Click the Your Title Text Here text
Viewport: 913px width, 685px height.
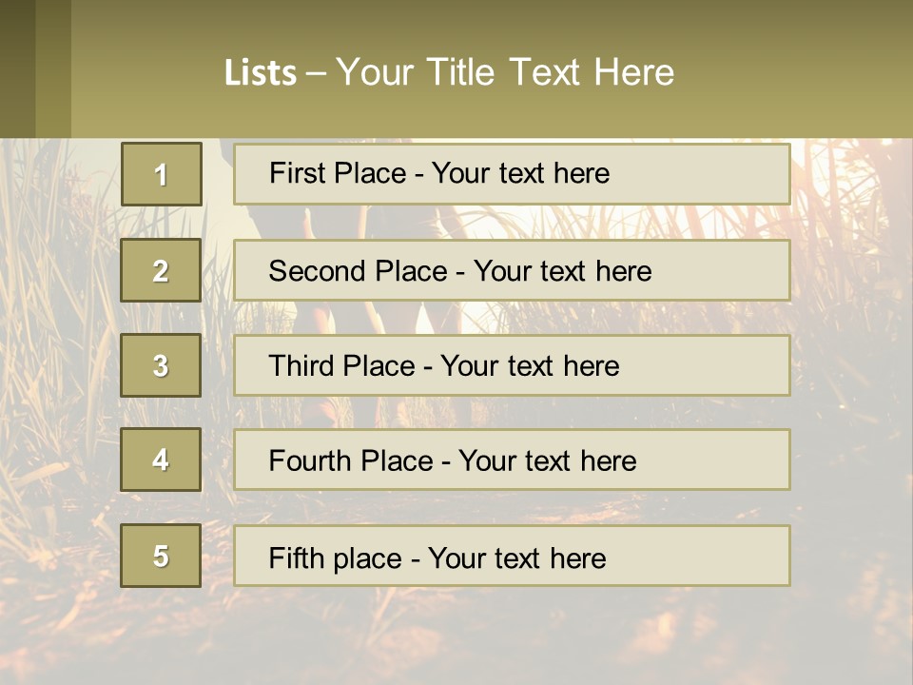pos(505,72)
